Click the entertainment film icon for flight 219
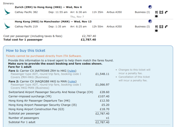 (x=161, y=27)
